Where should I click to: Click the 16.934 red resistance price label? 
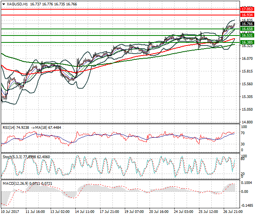coord(247,15)
